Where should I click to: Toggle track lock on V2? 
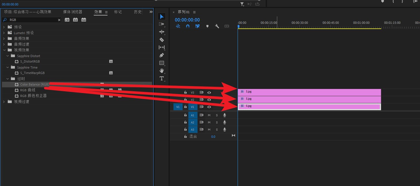pos(185,100)
